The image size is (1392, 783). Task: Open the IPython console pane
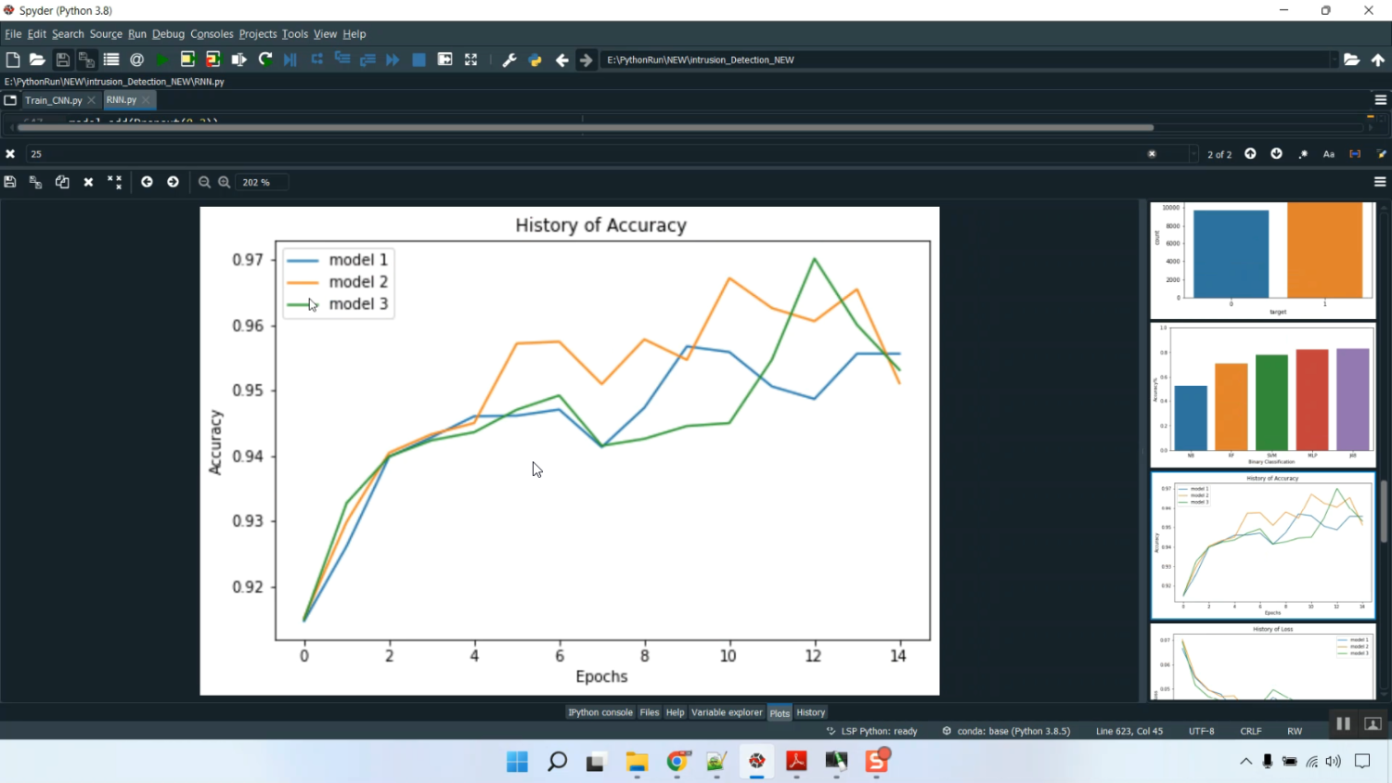(x=599, y=712)
